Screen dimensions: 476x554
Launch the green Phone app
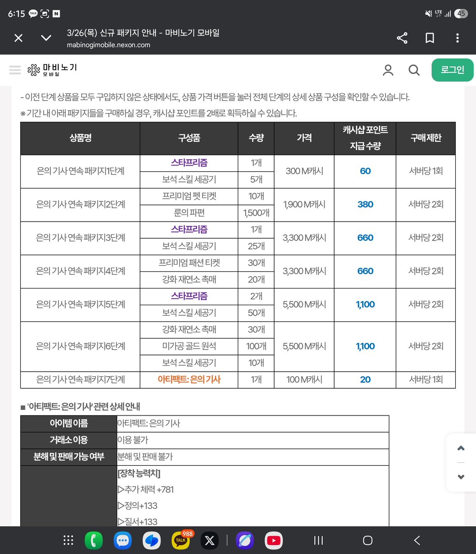coord(94,540)
